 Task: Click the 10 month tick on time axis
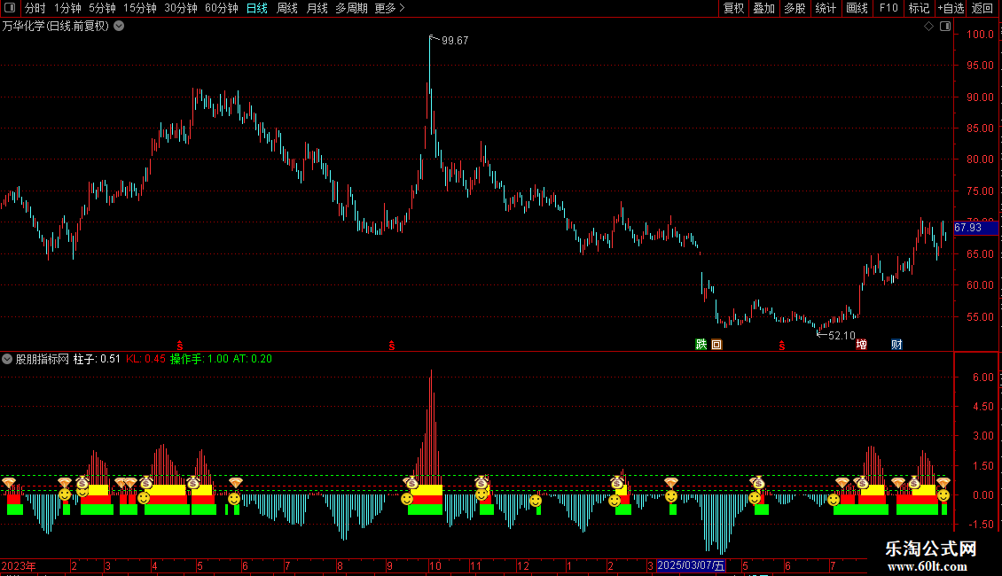pos(435,565)
